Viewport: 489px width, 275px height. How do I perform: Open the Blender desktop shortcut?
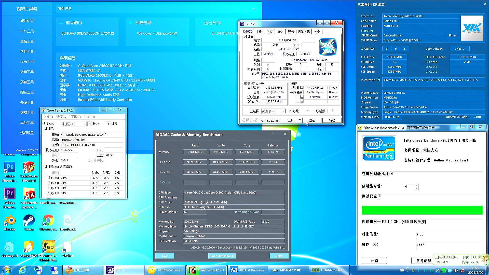(x=9, y=221)
